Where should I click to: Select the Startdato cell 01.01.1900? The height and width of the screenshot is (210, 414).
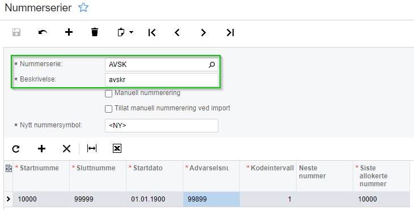click(x=154, y=199)
